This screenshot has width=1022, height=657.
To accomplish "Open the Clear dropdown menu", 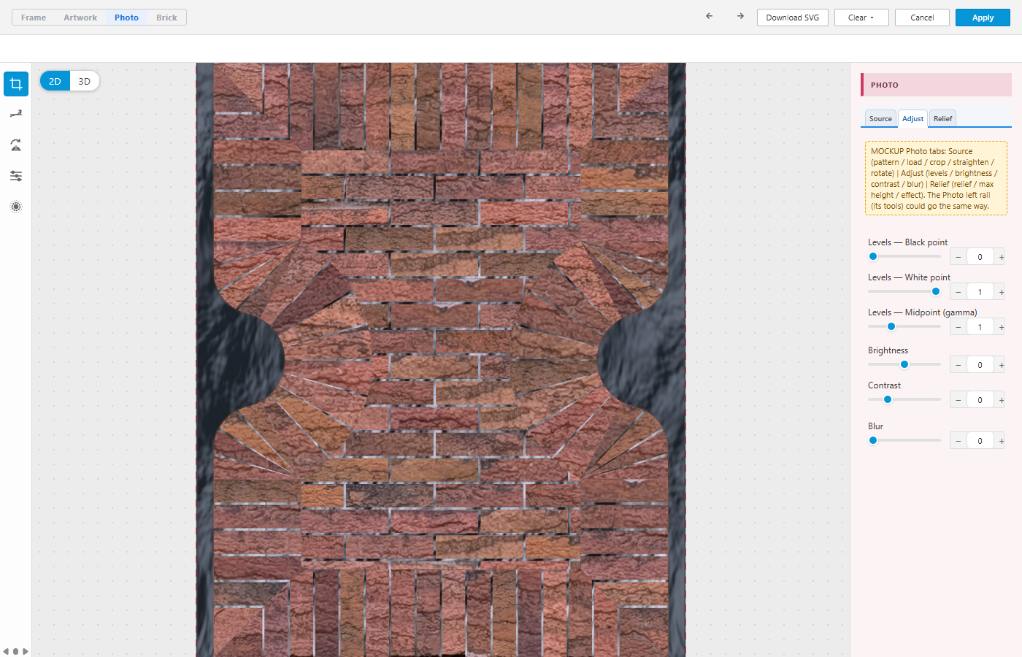I will (861, 18).
